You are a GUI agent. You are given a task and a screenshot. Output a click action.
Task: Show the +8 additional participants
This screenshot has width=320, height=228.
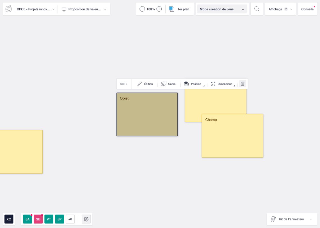(x=70, y=219)
